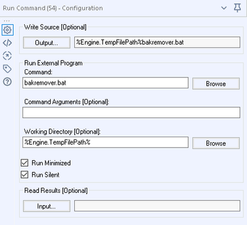Click the Command field containing bakremover.bat
This screenshot has height=225, width=247.
tap(105, 83)
